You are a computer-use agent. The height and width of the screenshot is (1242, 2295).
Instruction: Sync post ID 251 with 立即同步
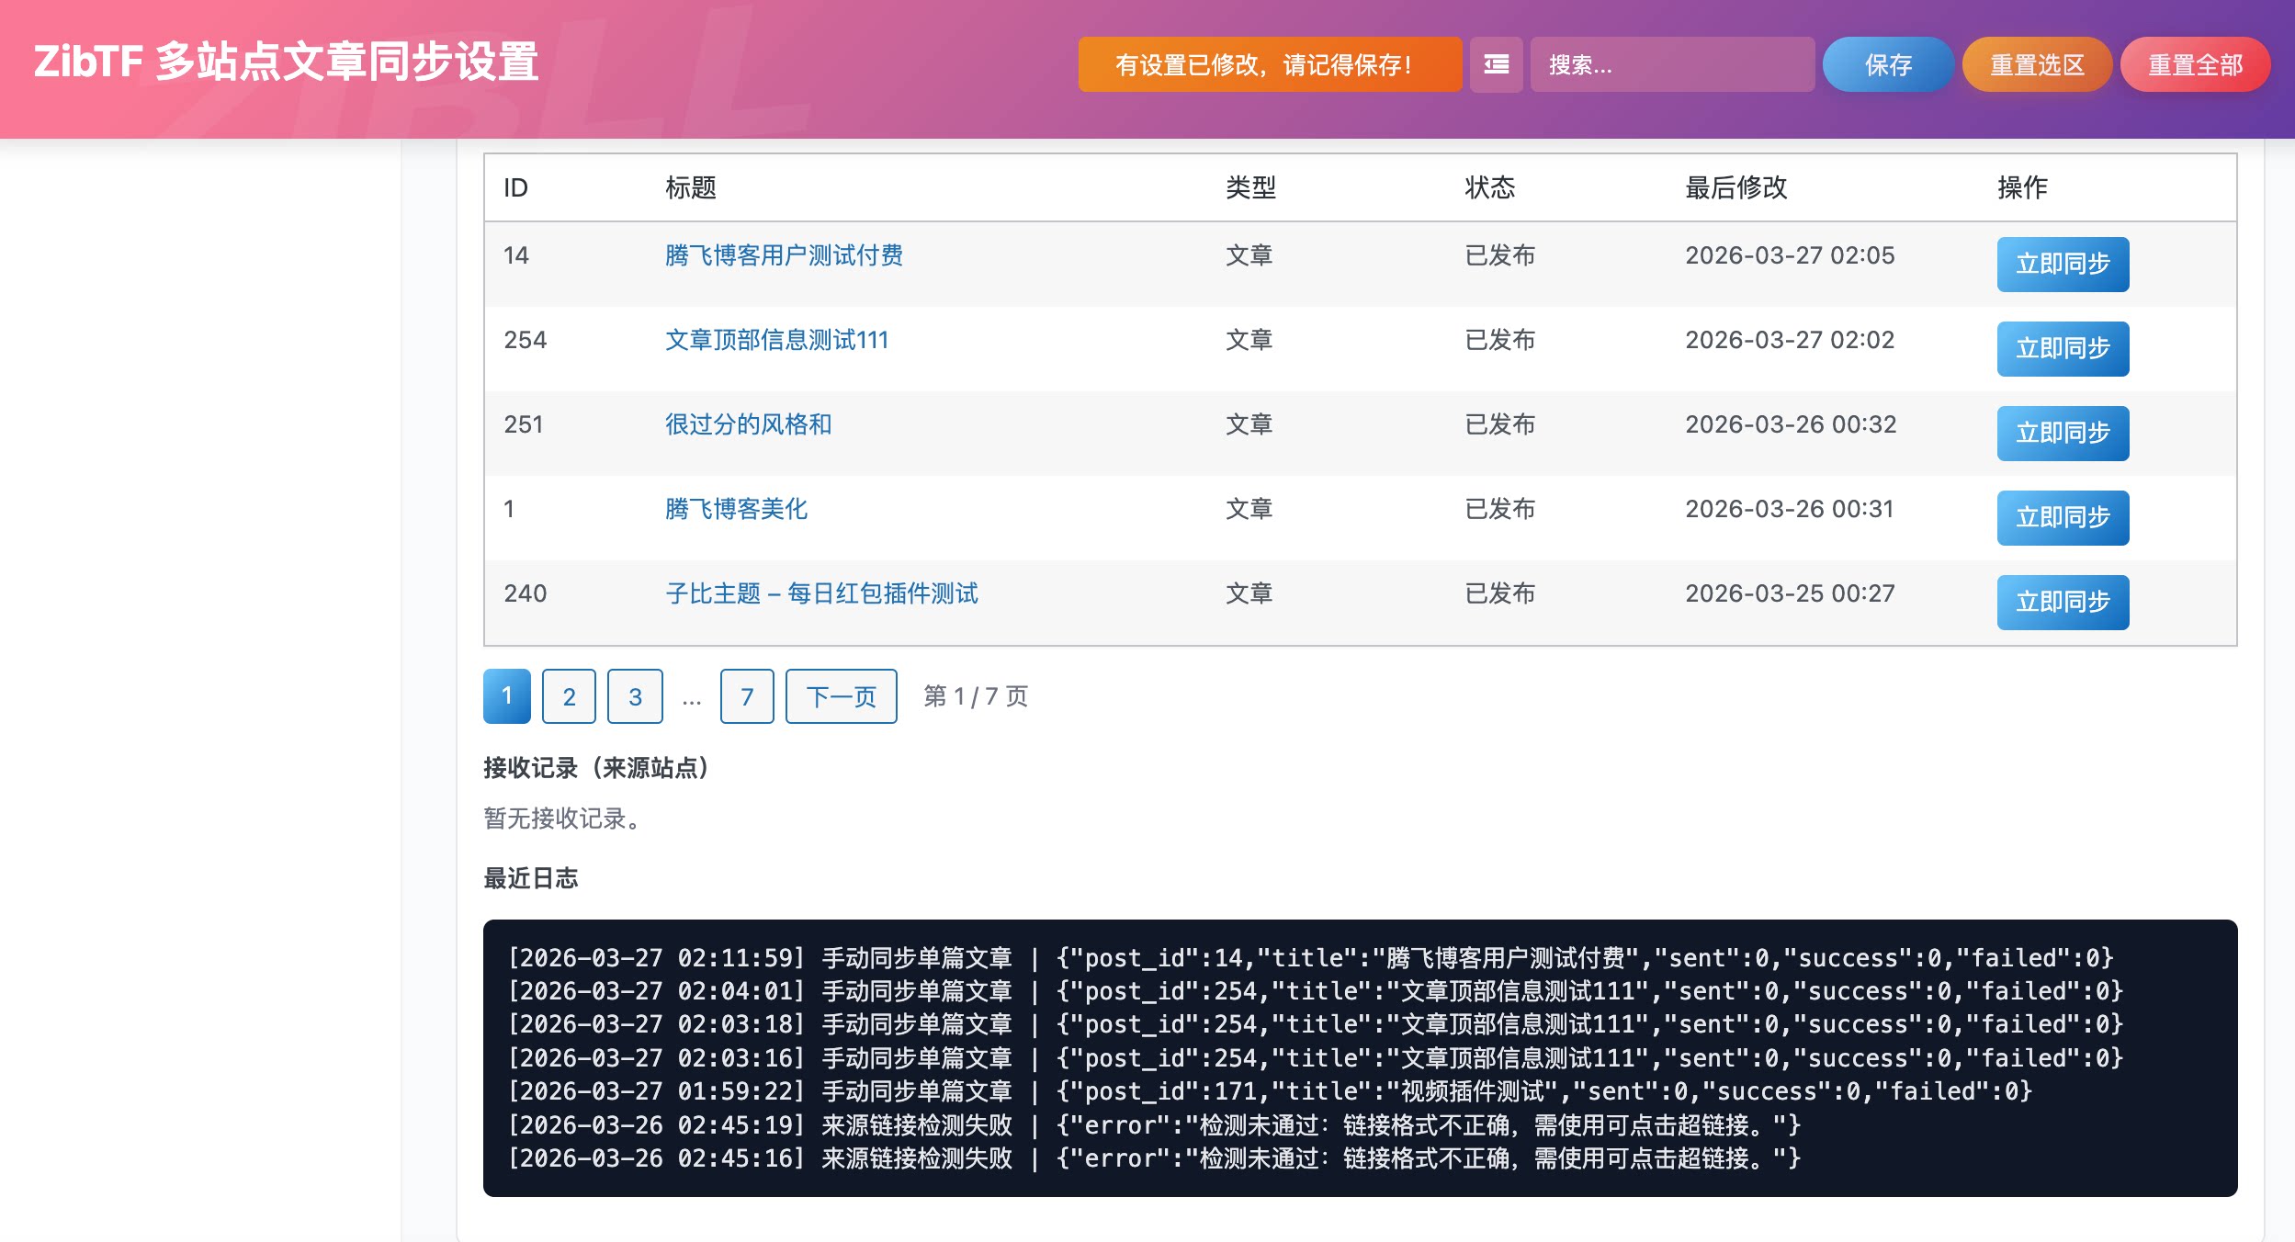coord(2063,433)
